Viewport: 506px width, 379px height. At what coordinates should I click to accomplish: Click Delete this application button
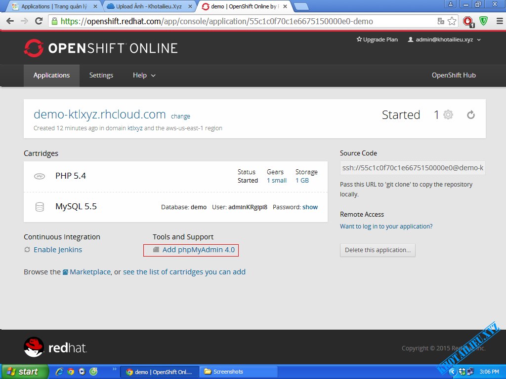tap(378, 250)
